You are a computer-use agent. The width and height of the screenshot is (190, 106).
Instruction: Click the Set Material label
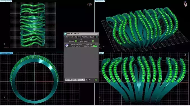coord(90,80)
